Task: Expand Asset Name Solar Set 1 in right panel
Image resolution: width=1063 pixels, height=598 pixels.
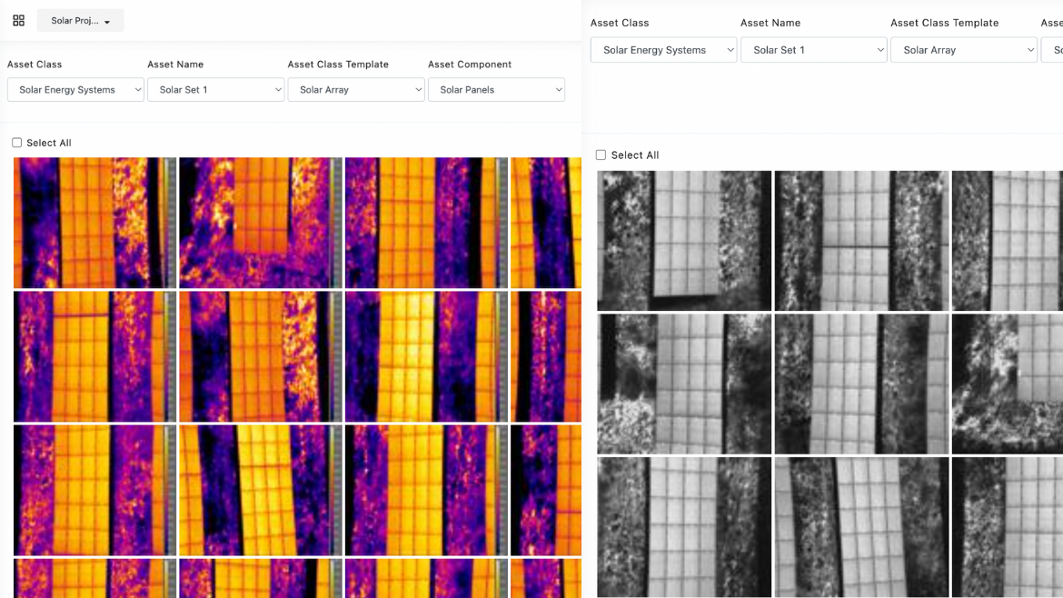Action: pos(813,50)
